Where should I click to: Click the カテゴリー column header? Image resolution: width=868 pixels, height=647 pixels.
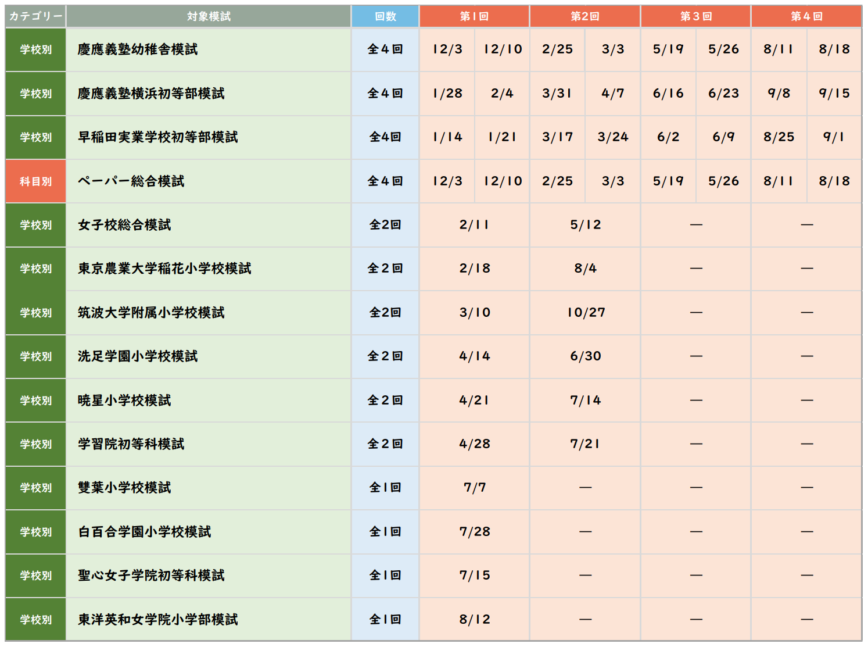[35, 16]
